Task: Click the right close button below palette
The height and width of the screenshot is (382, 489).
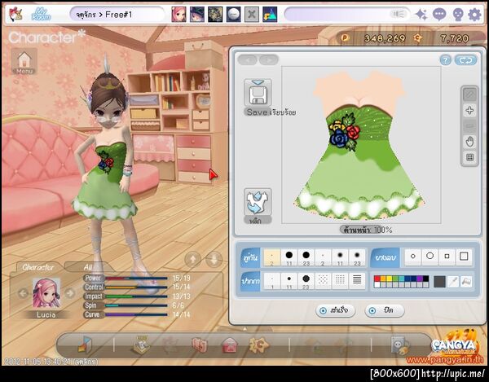Action: (x=385, y=310)
